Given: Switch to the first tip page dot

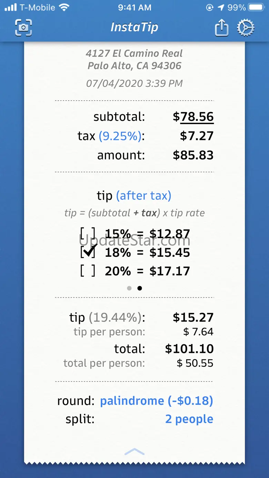Looking at the screenshot, I should tap(129, 288).
